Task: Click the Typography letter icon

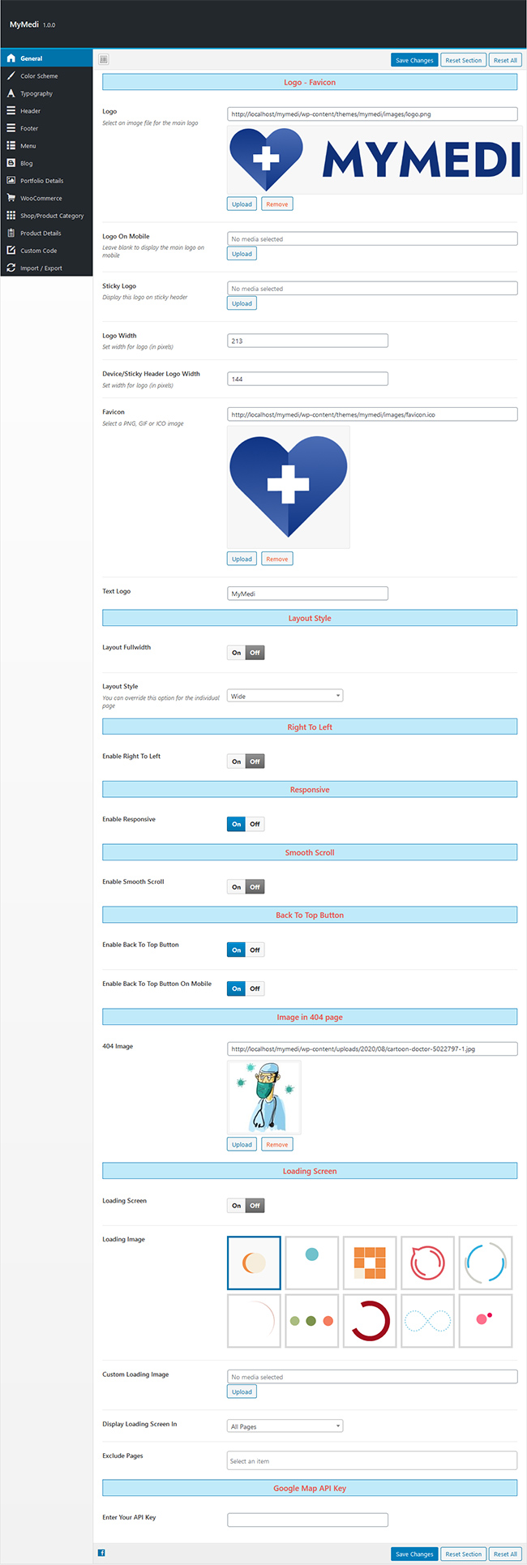Action: click(x=11, y=93)
